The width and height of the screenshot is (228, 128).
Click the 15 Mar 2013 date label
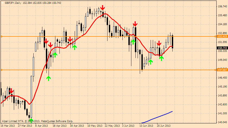[8, 126]
